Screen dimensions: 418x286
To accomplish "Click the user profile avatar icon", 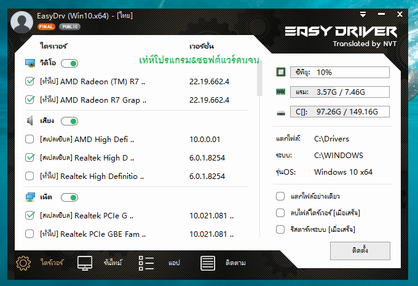I will pos(22,22).
